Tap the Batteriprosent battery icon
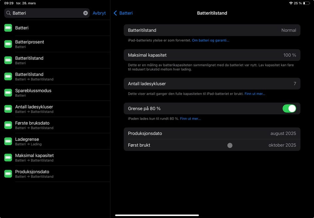Image resolution: width=314 pixels, height=218 pixels. [8, 44]
